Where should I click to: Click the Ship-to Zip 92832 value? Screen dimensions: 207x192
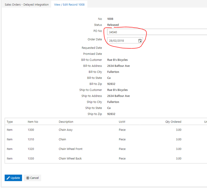click(x=111, y=114)
